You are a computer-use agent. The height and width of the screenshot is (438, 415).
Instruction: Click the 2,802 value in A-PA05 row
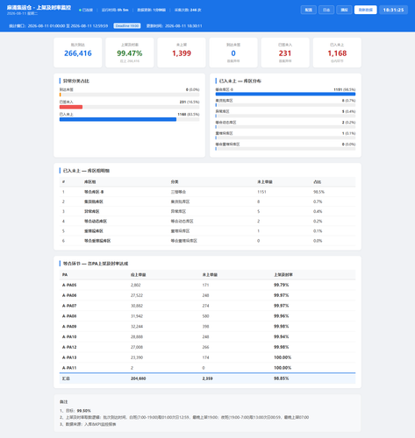click(x=135, y=285)
